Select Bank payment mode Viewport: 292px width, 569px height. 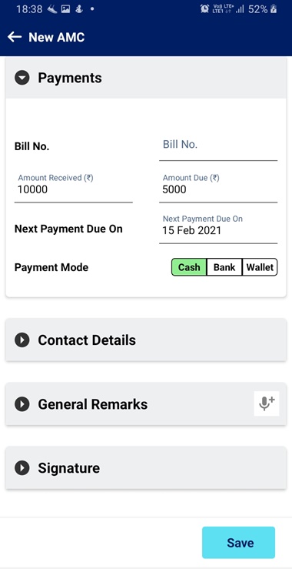tap(224, 267)
